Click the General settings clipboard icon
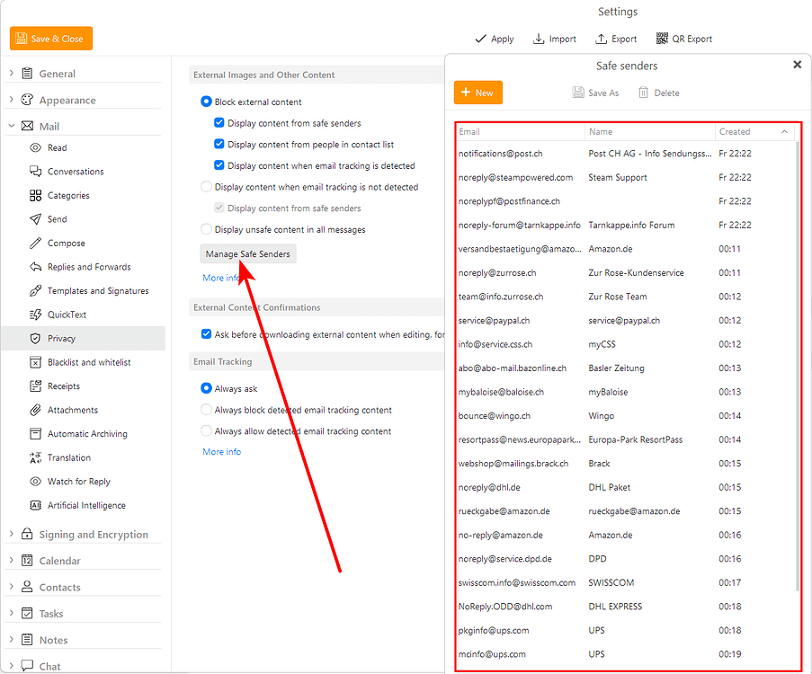Viewport: 812px width, 674px height. [27, 74]
